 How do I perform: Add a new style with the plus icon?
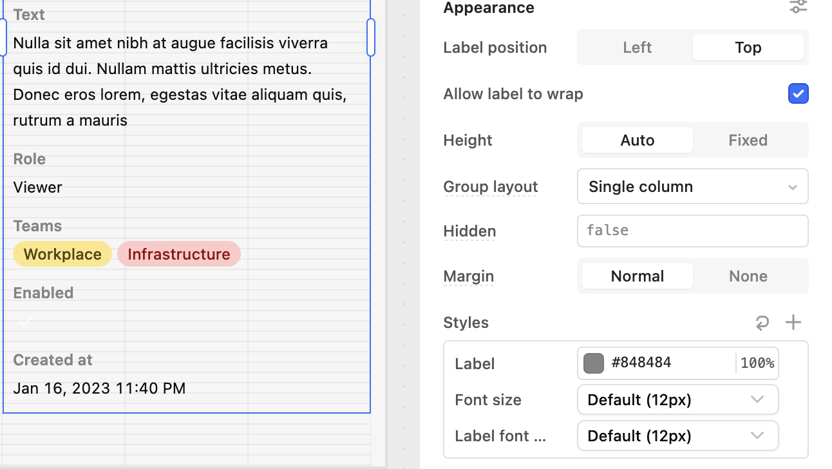point(793,322)
